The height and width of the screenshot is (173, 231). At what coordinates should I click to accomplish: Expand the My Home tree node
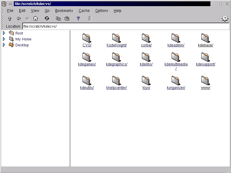pos(4,39)
